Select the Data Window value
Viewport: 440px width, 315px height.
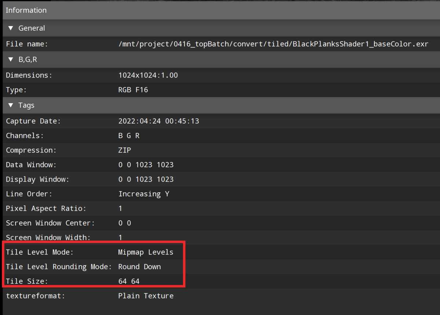click(x=146, y=165)
